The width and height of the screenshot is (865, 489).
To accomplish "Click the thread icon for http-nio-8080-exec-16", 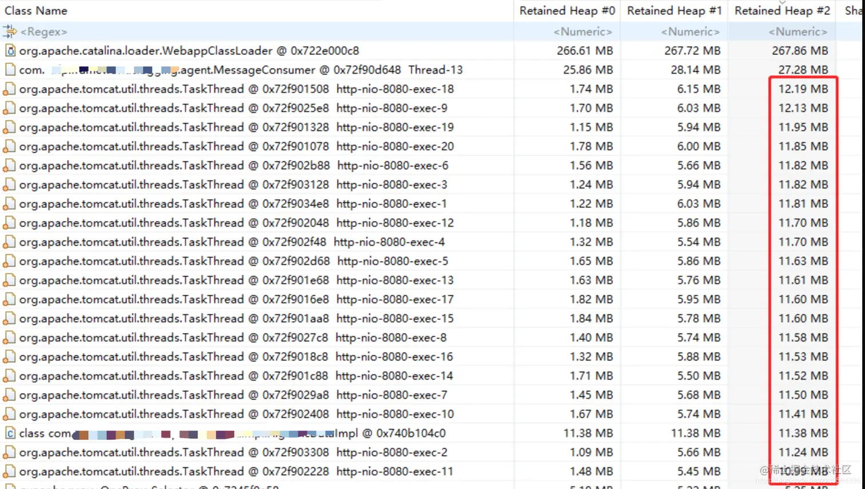I will tap(9, 357).
